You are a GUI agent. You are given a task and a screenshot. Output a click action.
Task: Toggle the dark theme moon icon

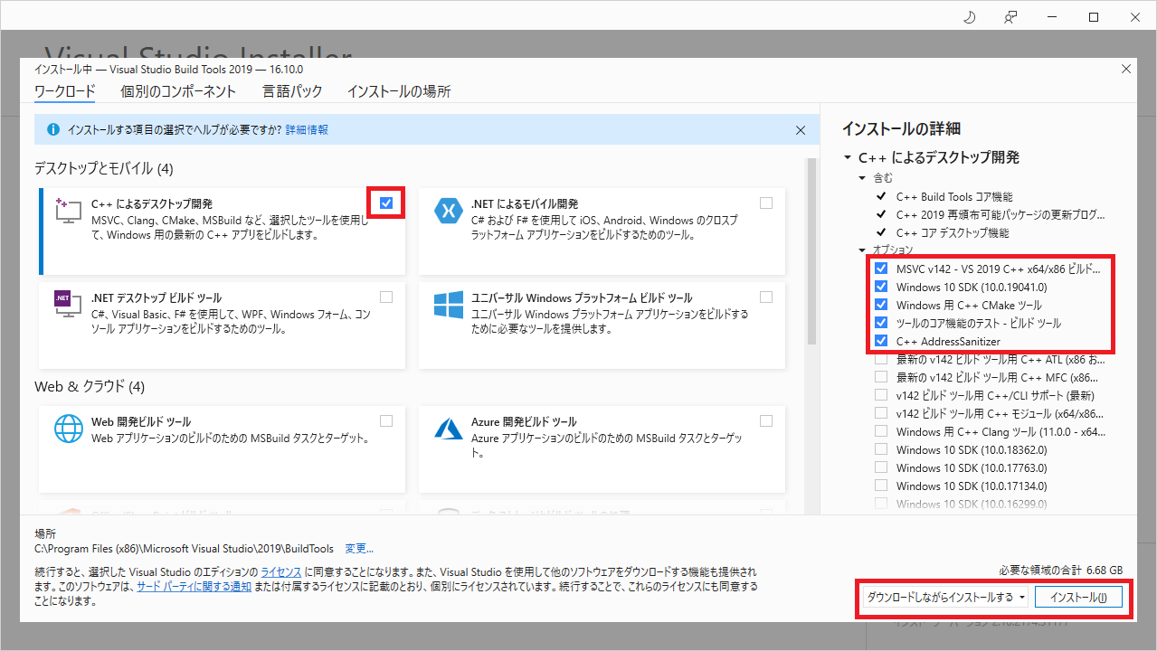[x=969, y=17]
